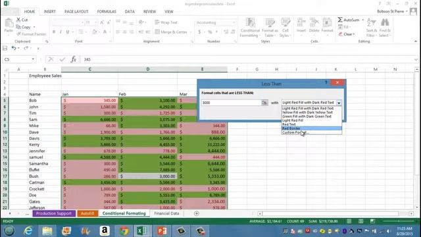
Task: Click the Less Than dialog help icon
Action: [326, 83]
